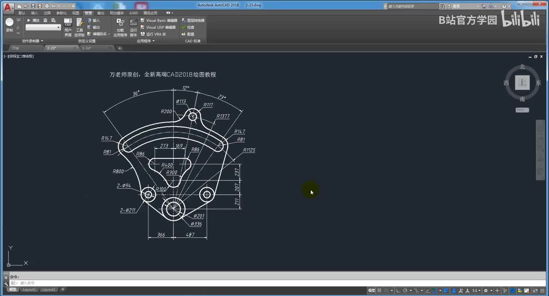Switch to the 默认 ribbon tab
The width and height of the screenshot is (549, 296).
pos(22,13)
